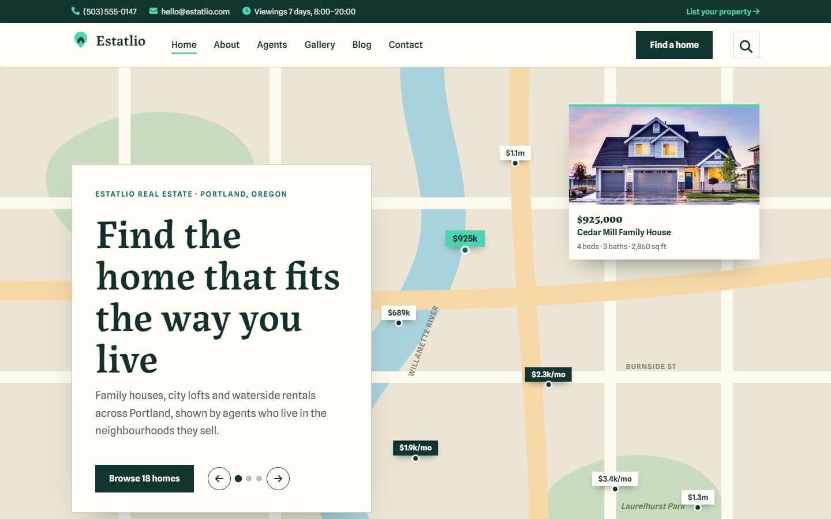Open the Home nav item
This screenshot has height=519, width=831.
point(184,45)
